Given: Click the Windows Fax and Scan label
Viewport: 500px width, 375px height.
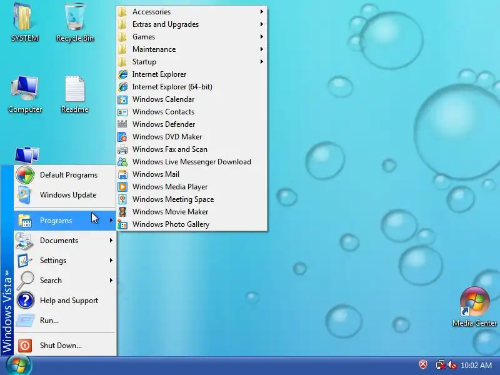Looking at the screenshot, I should (169, 149).
